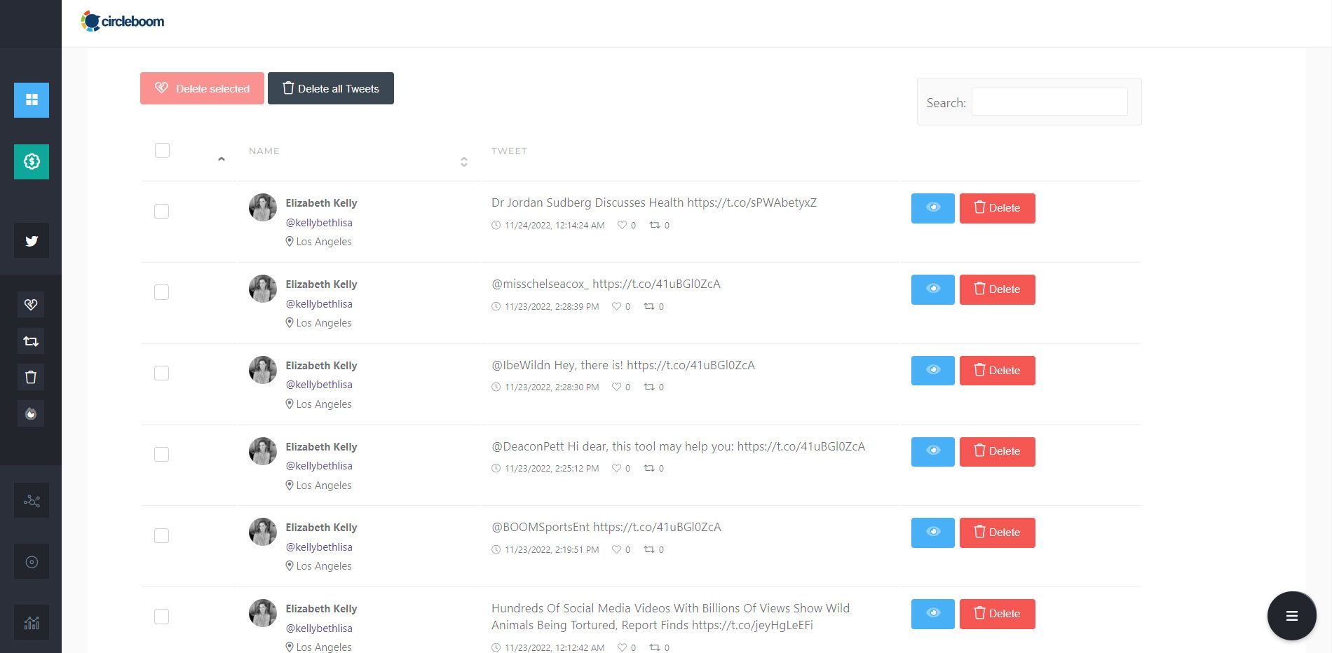Click timestamp 11/24/2022, 12:14:24 AM
Viewport: 1332px width, 653px height.
pos(555,226)
